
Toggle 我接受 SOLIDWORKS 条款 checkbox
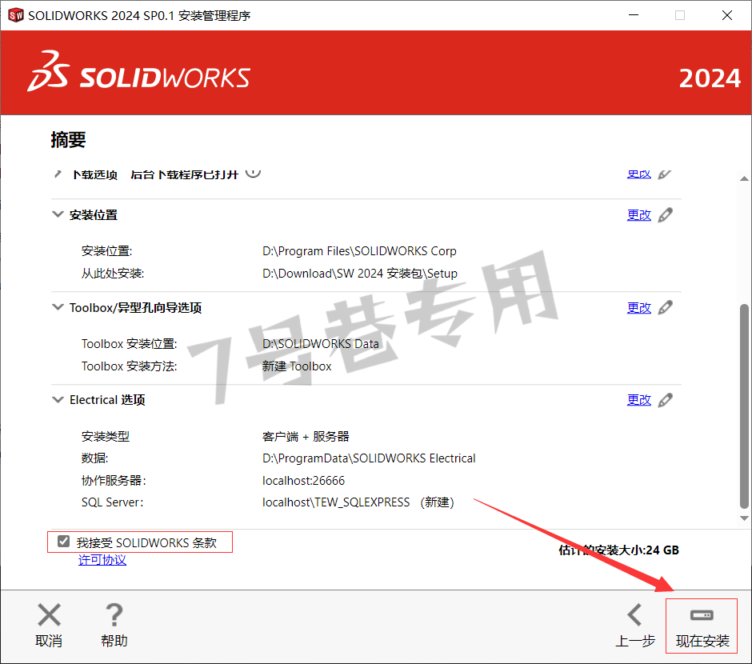63,542
